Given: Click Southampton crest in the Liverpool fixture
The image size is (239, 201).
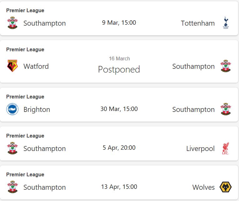Looking at the screenshot, I should [12, 148].
